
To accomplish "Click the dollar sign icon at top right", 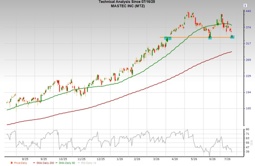I will 245,5.
